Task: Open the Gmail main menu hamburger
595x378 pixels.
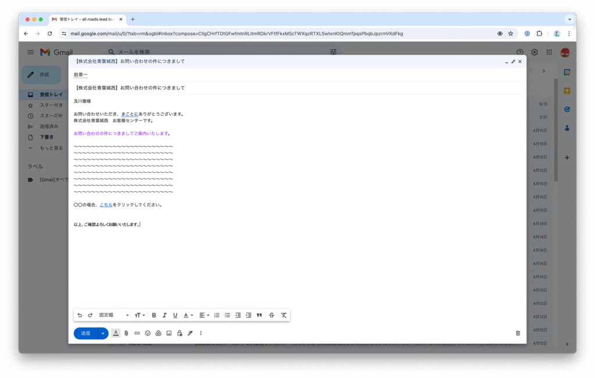Action: pyautogui.click(x=30, y=52)
